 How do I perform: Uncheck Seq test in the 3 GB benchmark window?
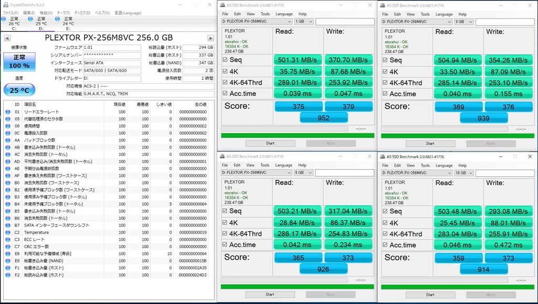[385, 60]
